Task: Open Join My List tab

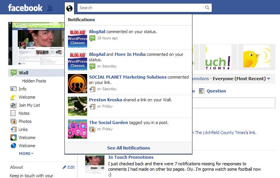Action: coord(29,105)
